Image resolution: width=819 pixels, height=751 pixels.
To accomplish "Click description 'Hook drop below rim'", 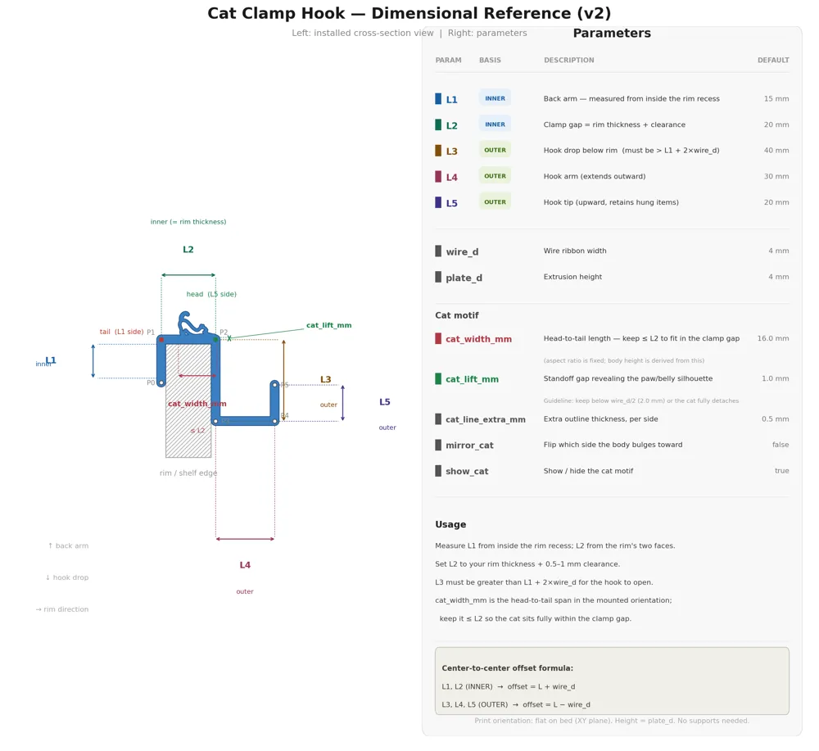I will [581, 151].
